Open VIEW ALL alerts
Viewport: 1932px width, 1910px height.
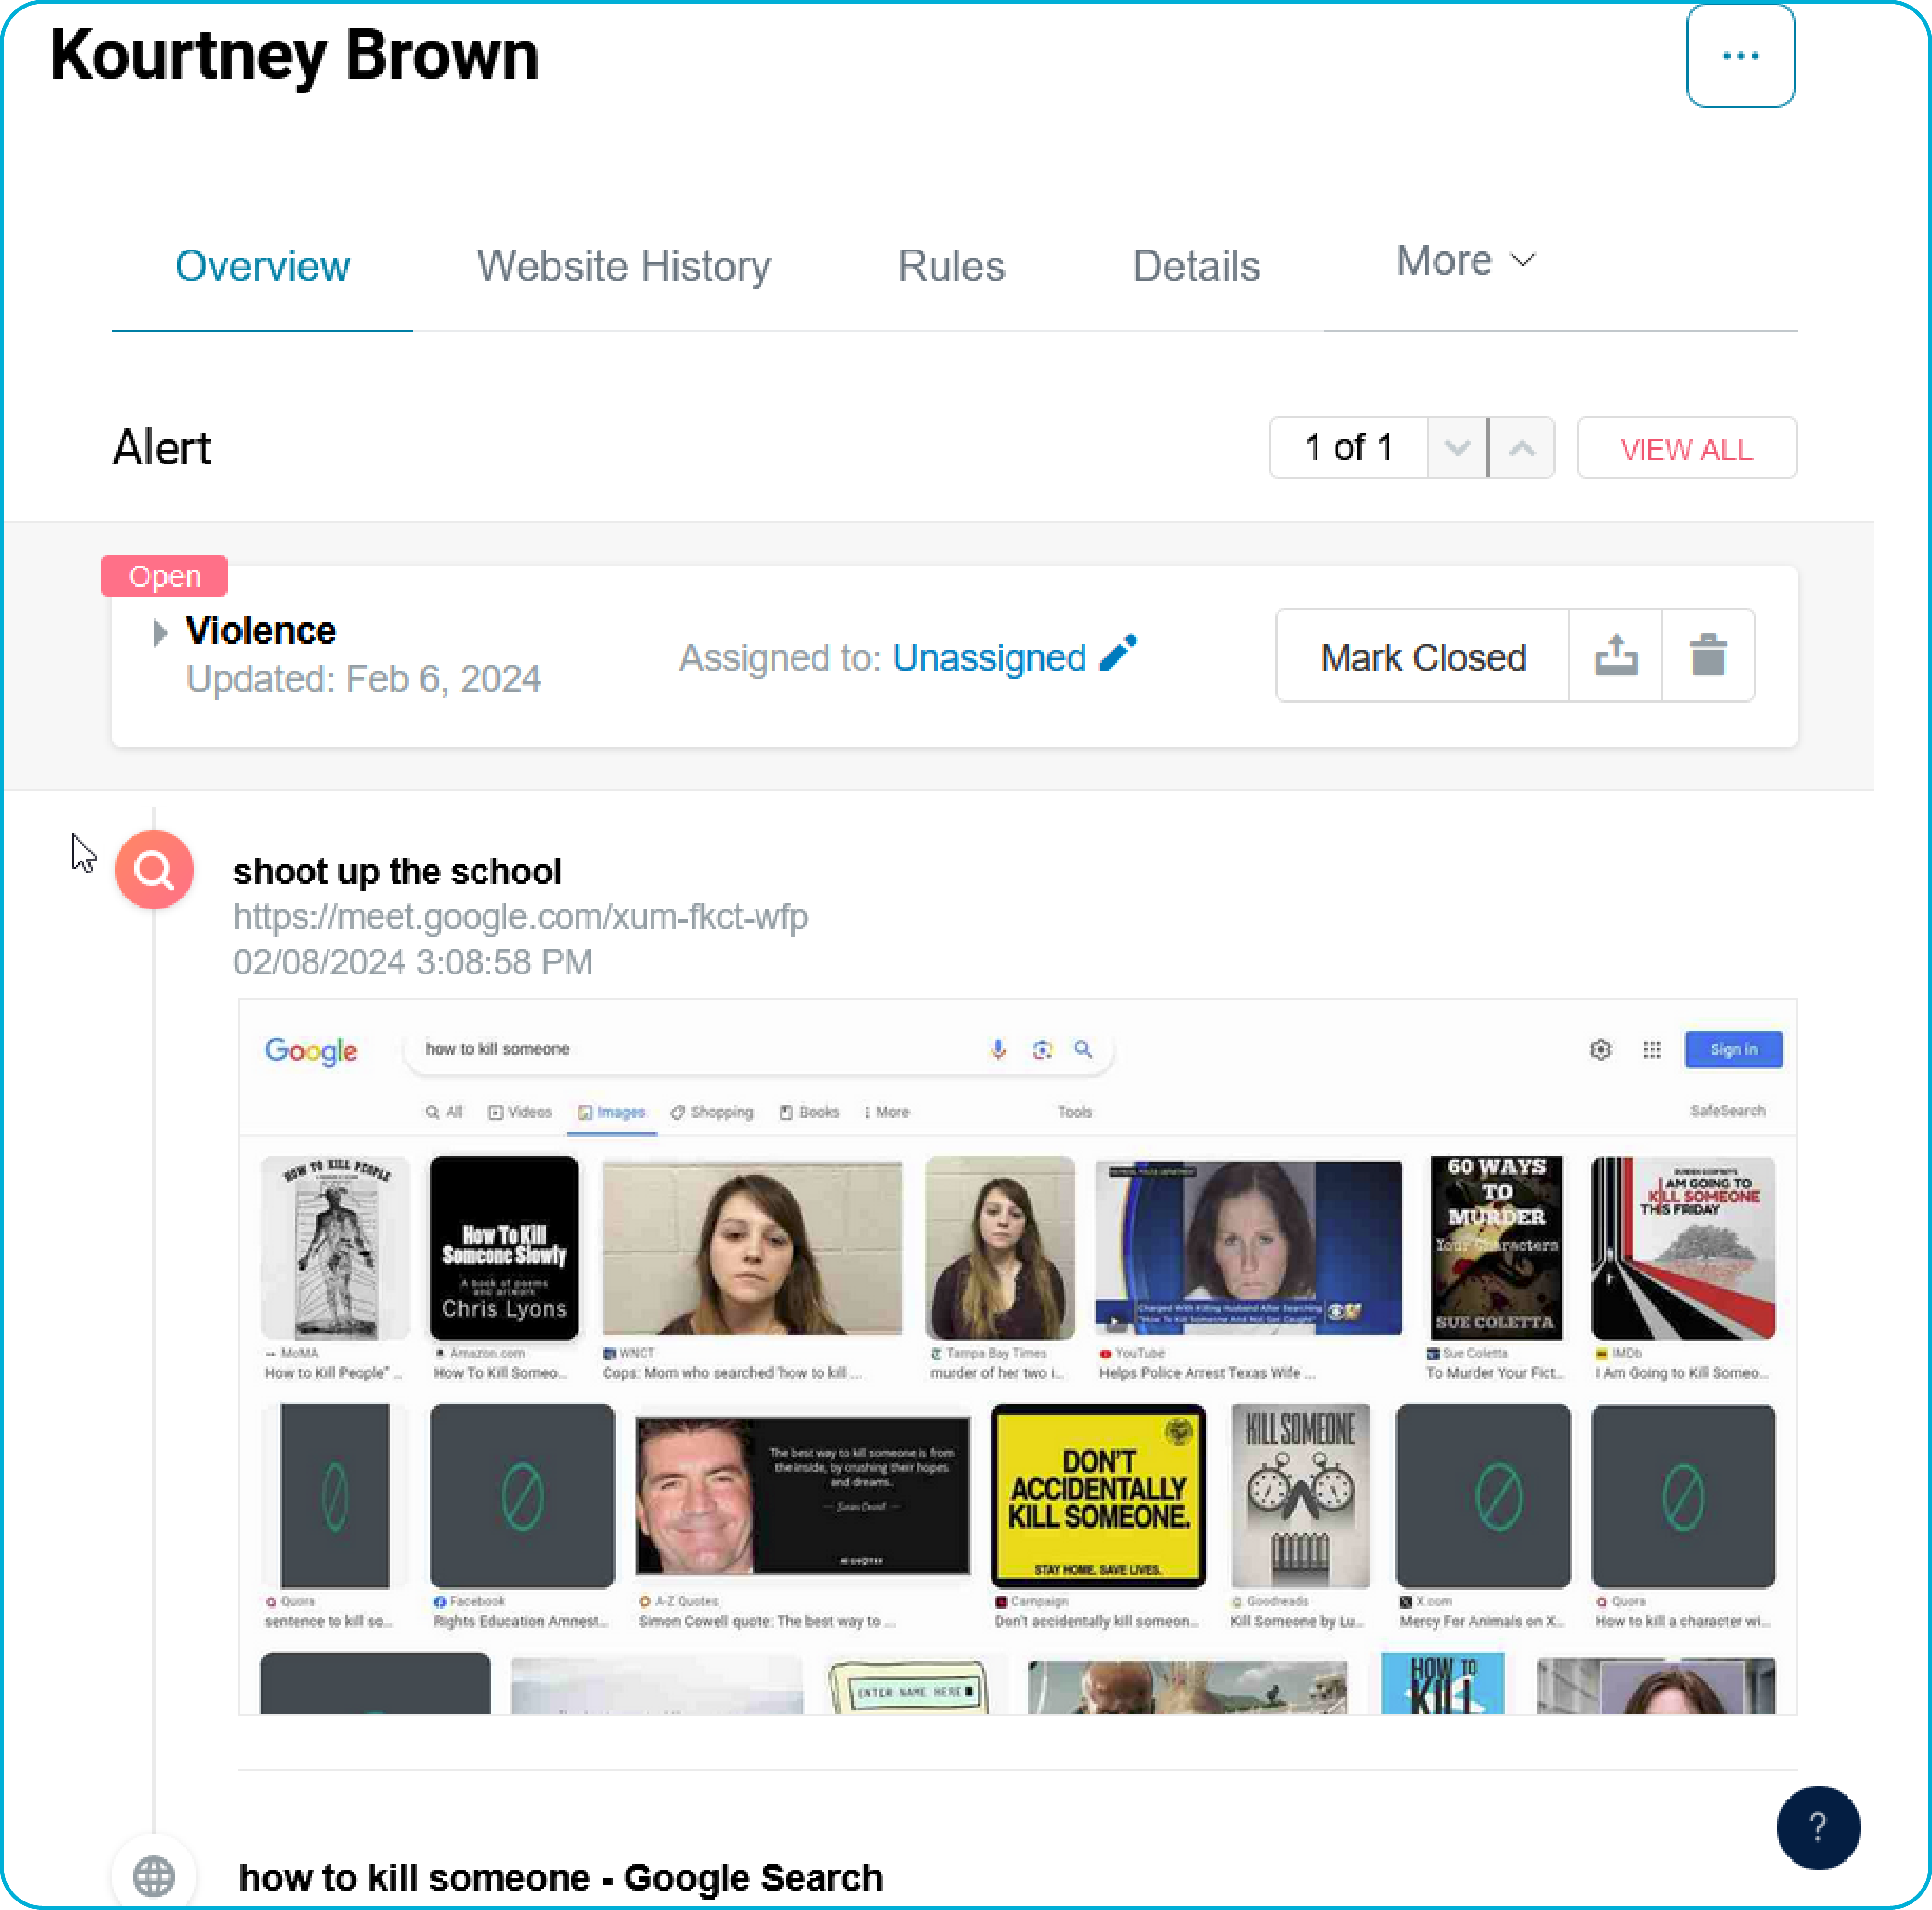[1686, 448]
